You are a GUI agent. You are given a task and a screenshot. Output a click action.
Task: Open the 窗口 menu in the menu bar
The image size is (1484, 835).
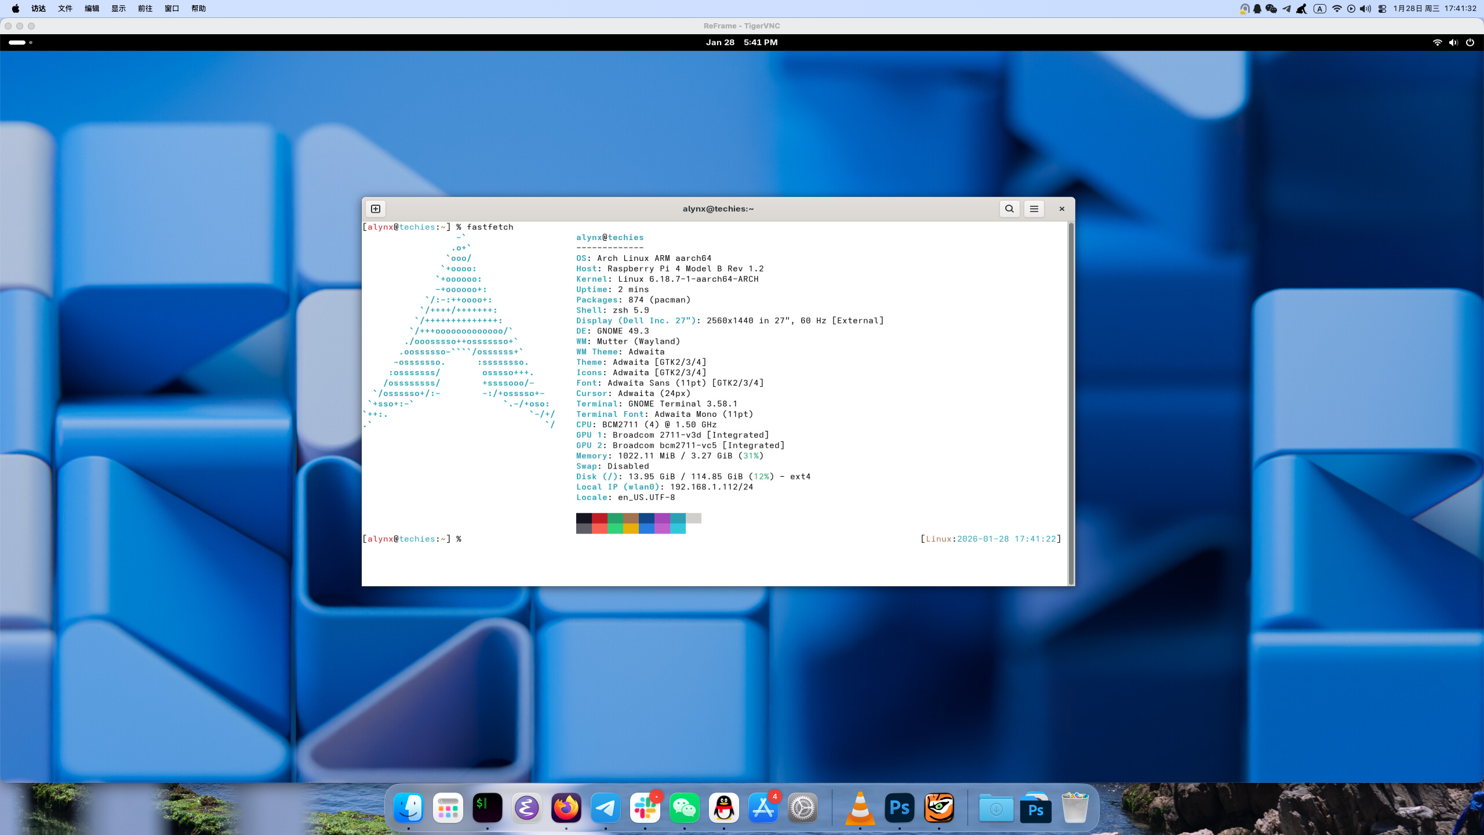171,9
